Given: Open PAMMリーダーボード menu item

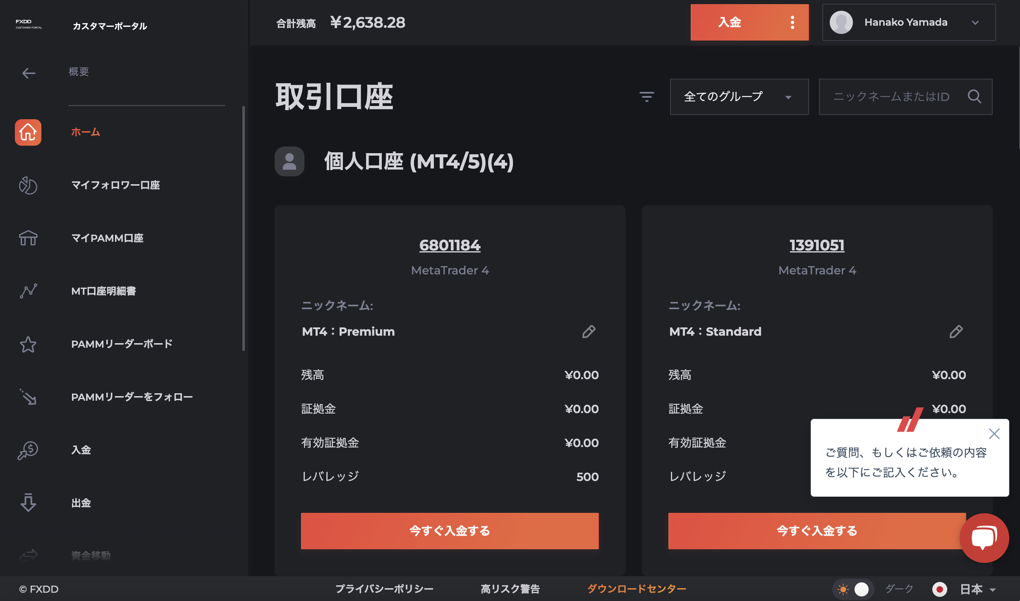Looking at the screenshot, I should [122, 344].
